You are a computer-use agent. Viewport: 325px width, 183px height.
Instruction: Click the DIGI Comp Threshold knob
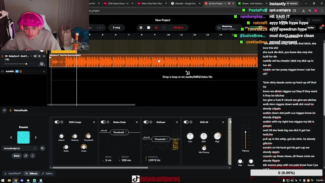[88, 136]
